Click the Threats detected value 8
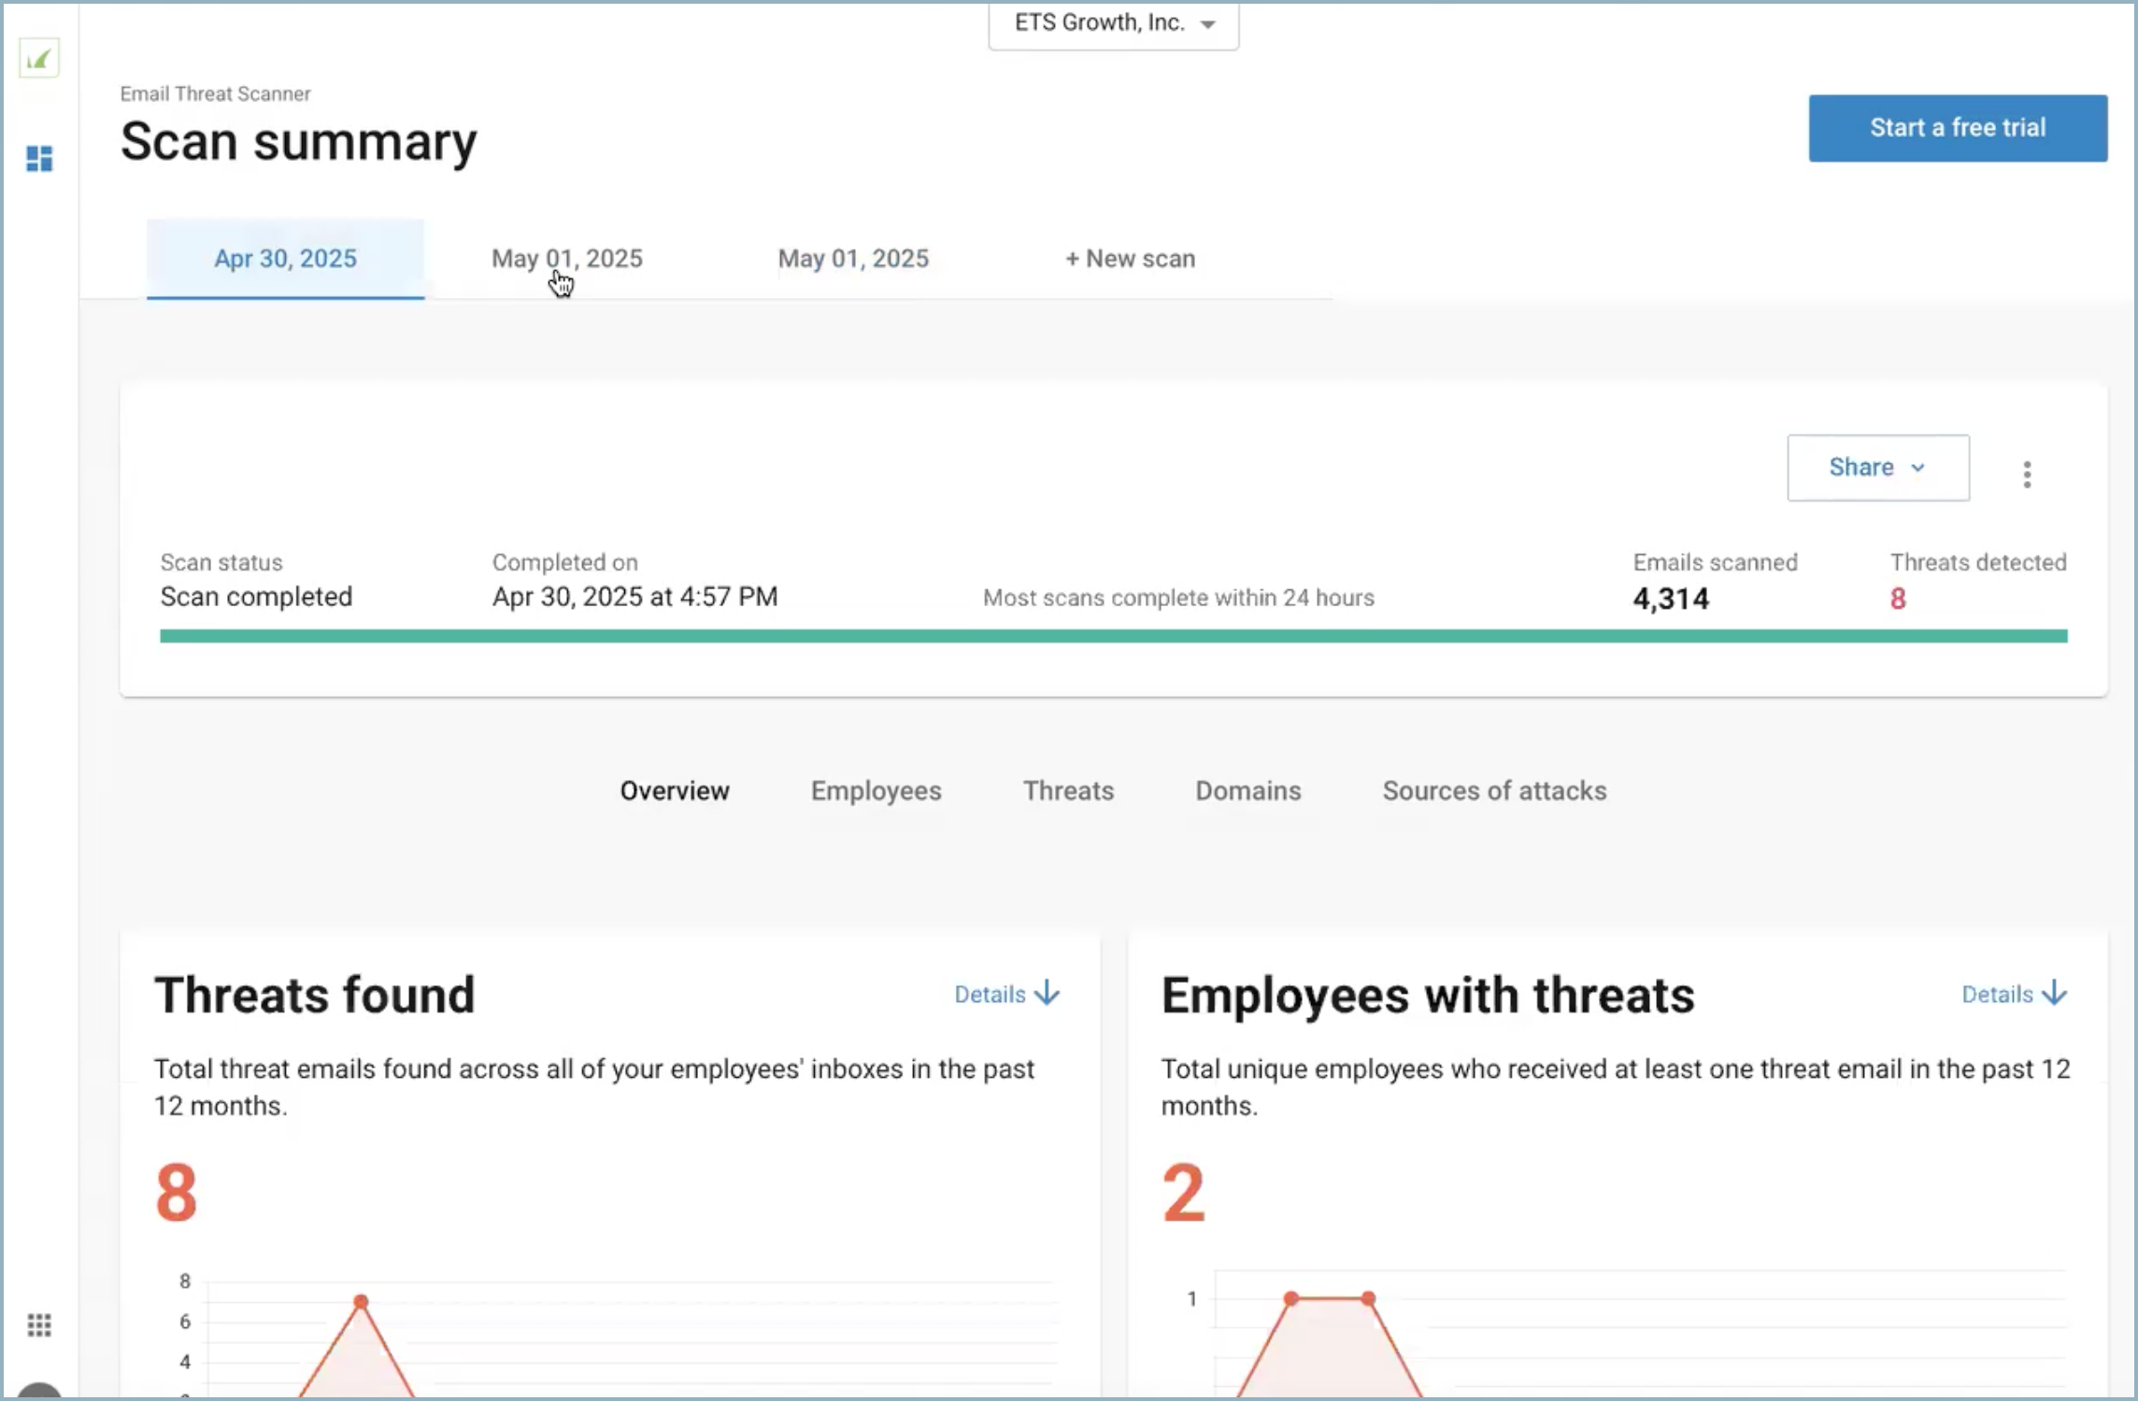 tap(1898, 599)
